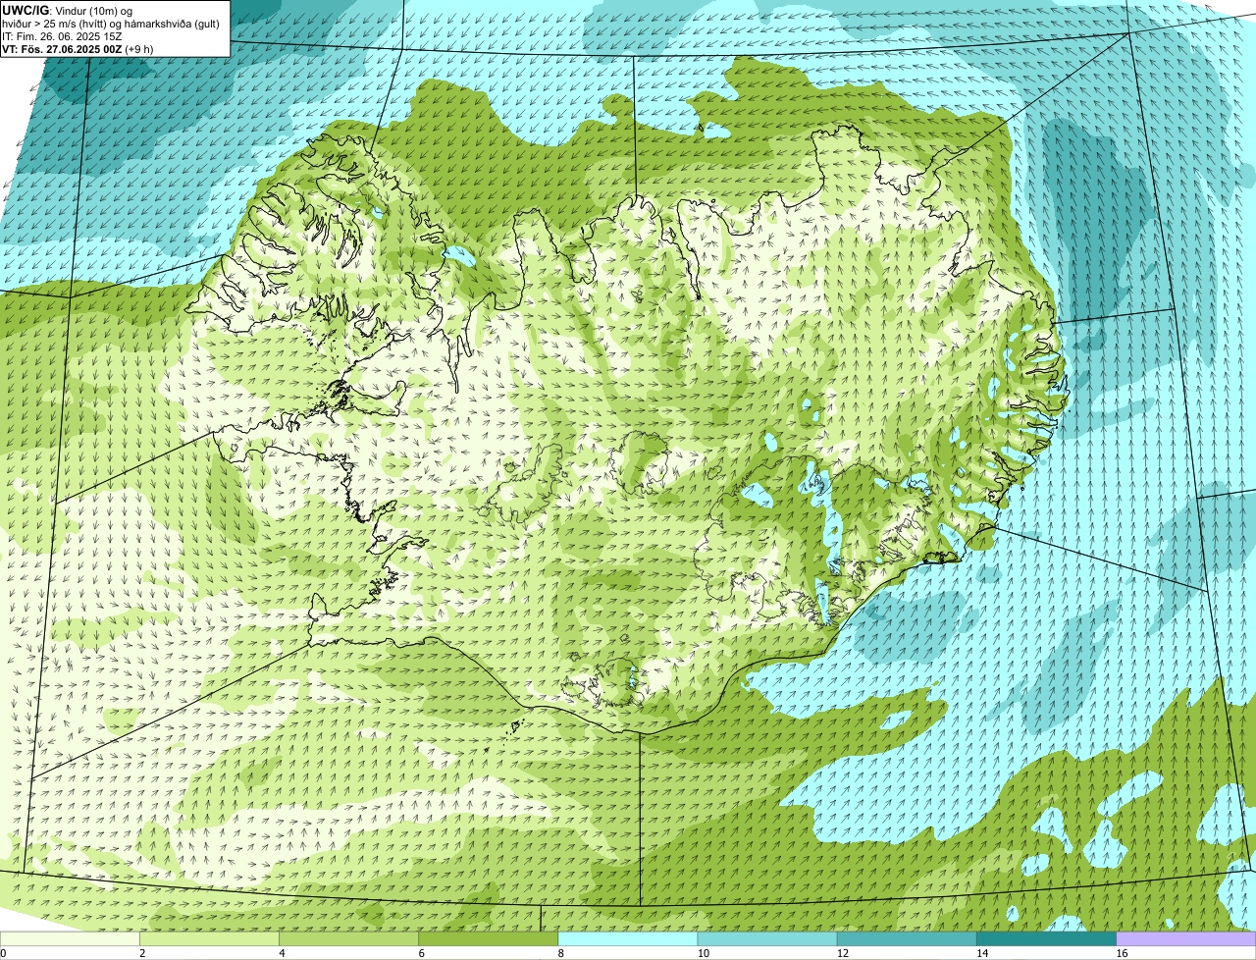Click the 2–4 m/s light green legend swatch

point(210,938)
